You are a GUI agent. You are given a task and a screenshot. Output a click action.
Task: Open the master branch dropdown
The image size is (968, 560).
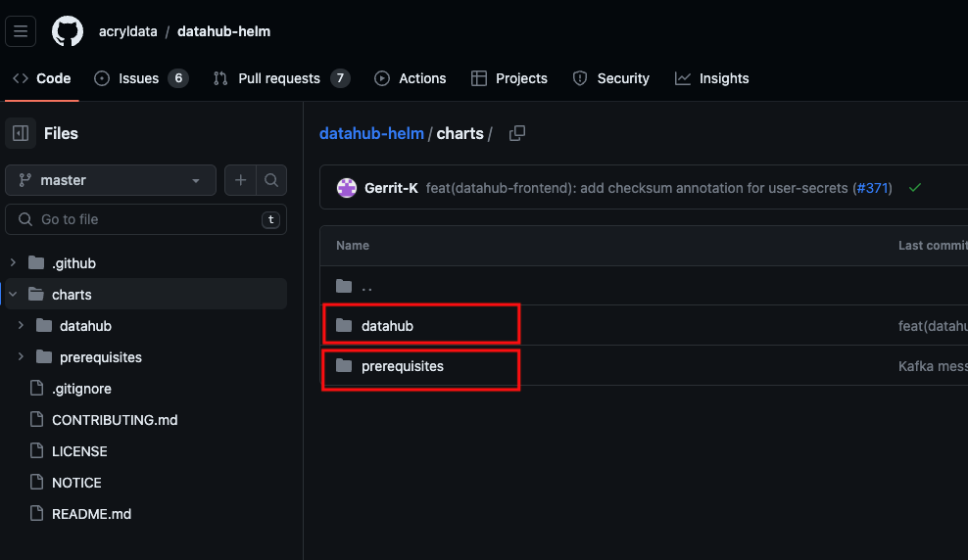coord(111,180)
